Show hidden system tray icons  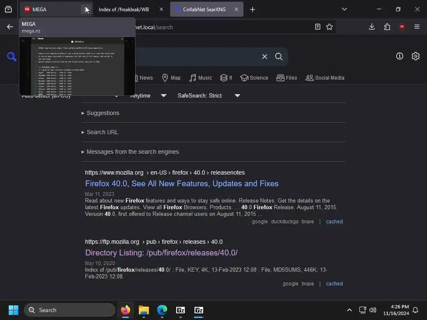349,310
